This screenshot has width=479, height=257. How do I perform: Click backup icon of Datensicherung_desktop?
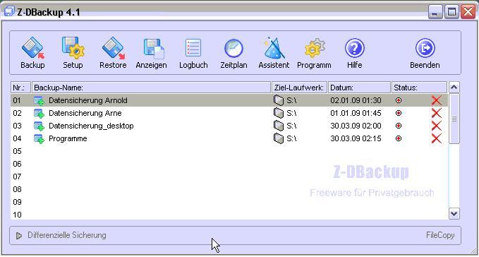(39, 126)
